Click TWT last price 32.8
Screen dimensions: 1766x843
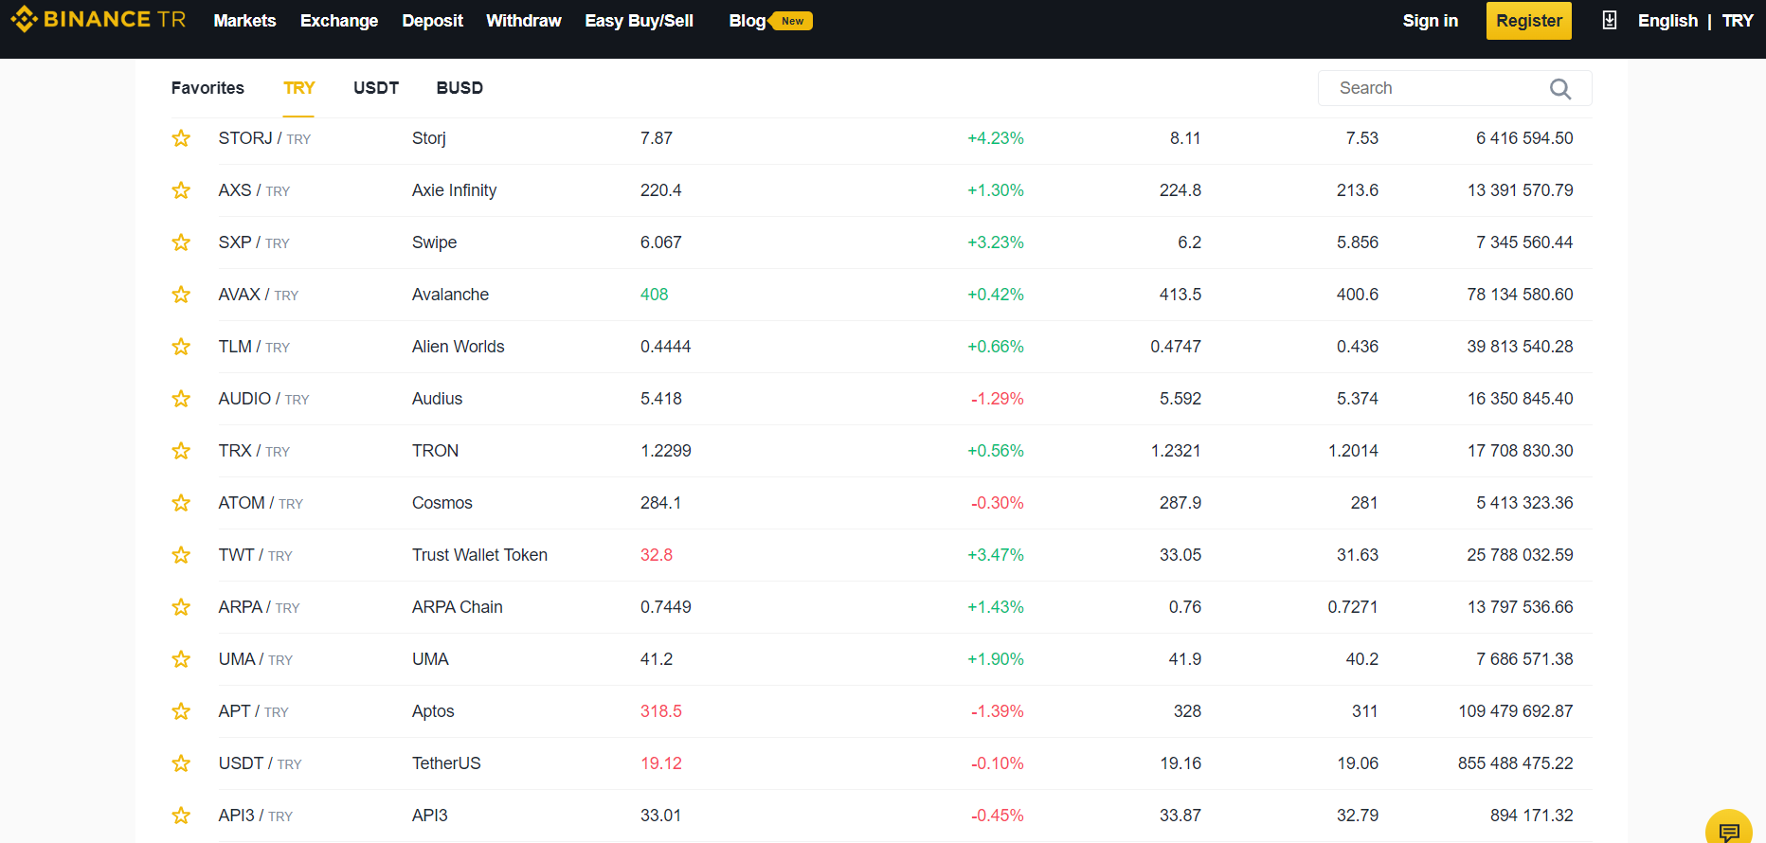656,555
